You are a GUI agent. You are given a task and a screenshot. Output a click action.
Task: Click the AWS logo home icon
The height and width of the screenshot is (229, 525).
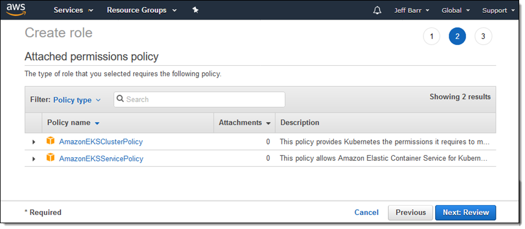tap(15, 9)
